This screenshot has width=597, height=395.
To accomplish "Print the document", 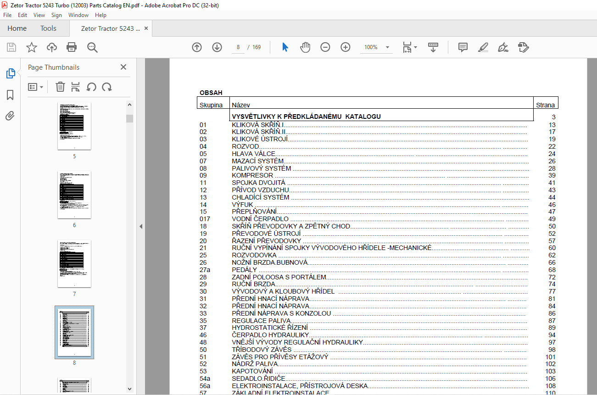I will tap(72, 47).
